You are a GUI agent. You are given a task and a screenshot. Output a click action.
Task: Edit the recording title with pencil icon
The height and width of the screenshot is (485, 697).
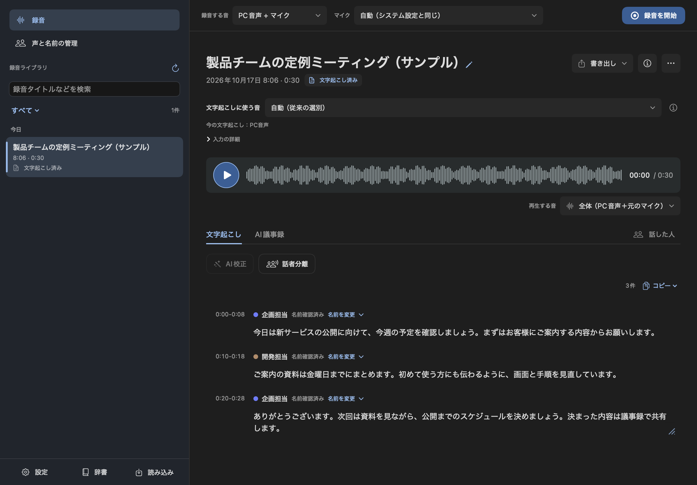[469, 64]
